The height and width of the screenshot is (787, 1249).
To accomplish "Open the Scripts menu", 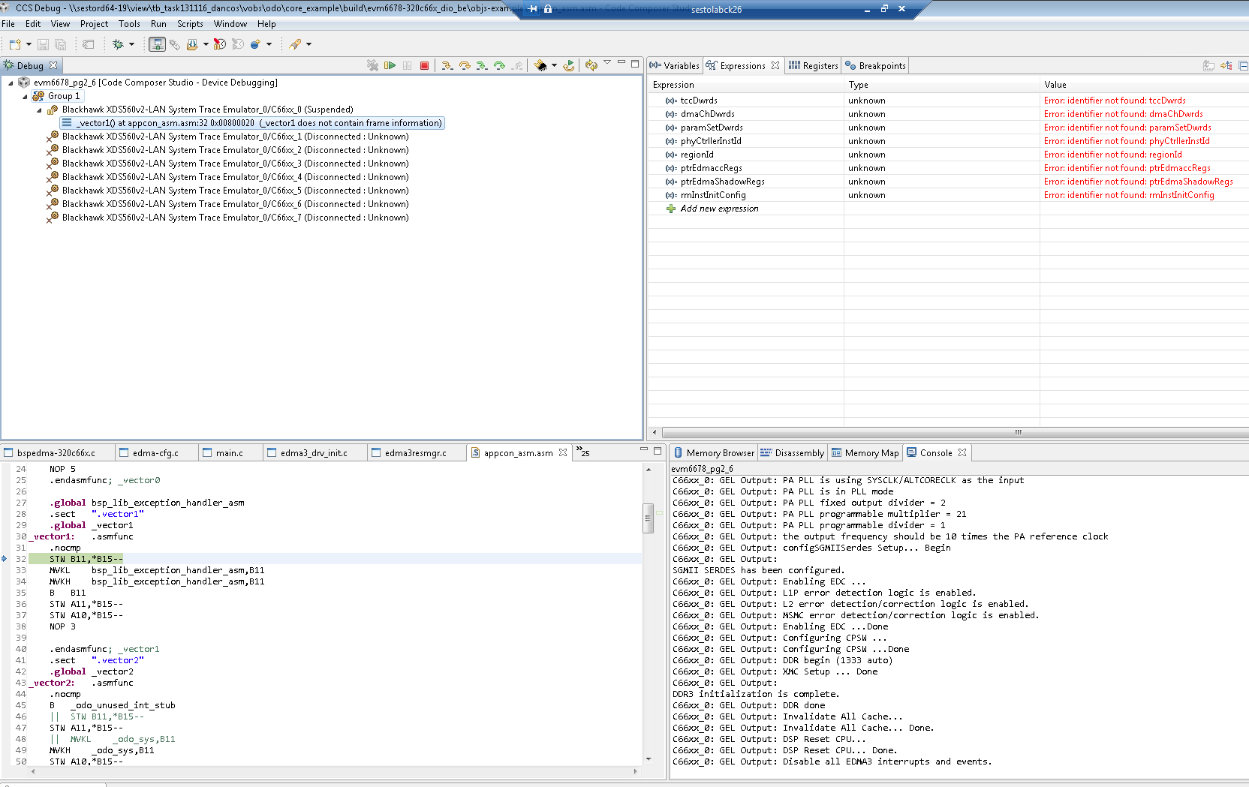I will pyautogui.click(x=190, y=24).
